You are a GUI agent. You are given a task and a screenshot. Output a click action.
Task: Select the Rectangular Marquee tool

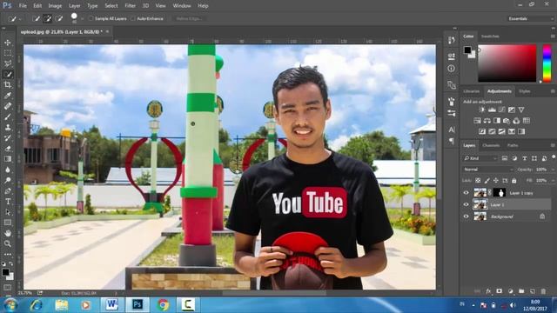[8, 53]
